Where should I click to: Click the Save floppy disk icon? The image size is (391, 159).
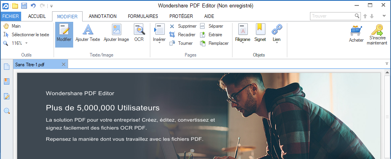click(x=24, y=6)
